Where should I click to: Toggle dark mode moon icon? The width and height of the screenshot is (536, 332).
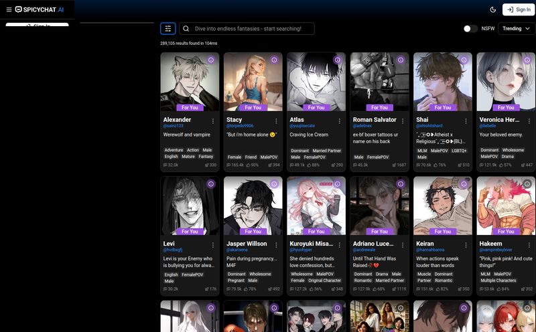493,9
